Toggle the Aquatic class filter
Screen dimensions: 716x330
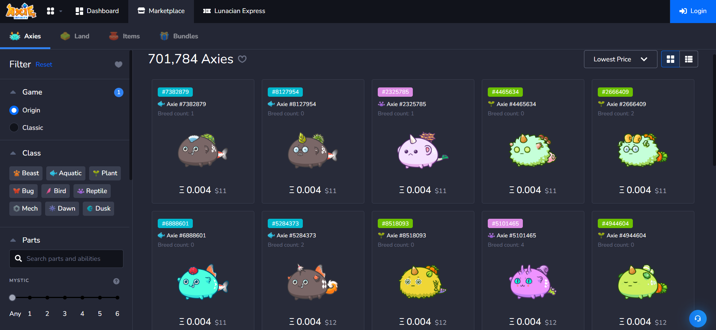(66, 173)
